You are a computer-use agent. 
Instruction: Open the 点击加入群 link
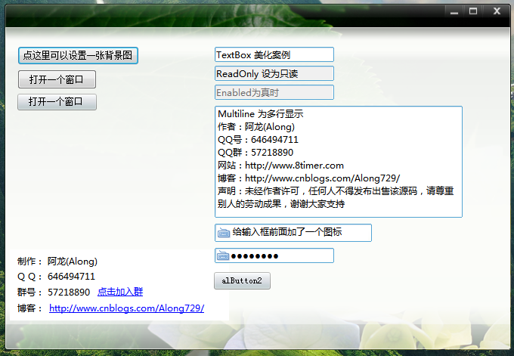pyautogui.click(x=120, y=292)
